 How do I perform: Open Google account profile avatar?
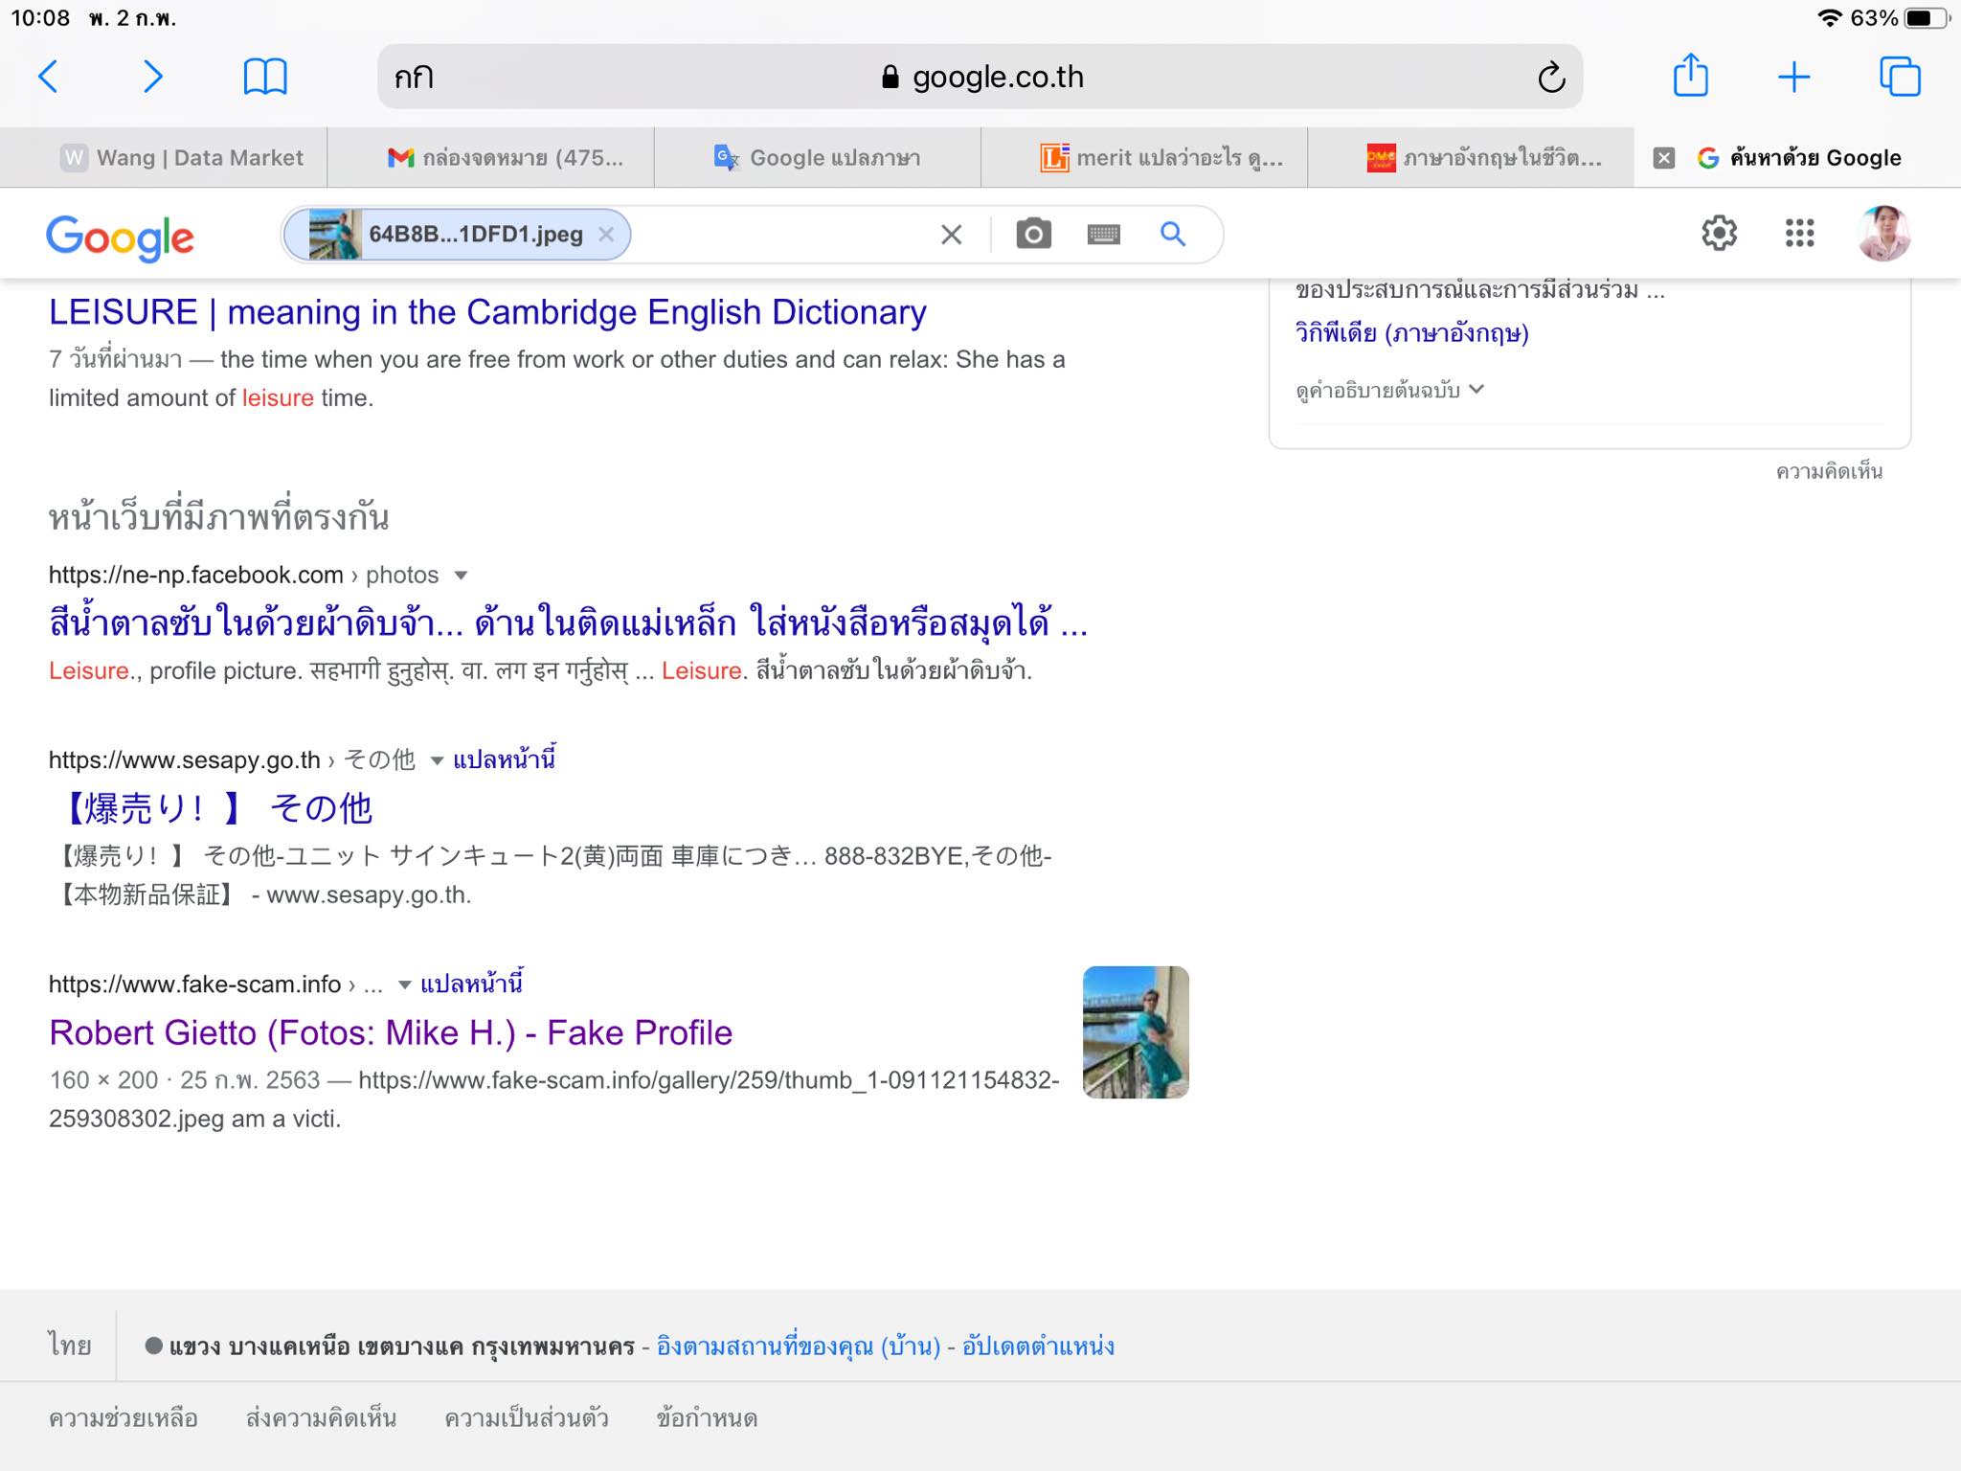pyautogui.click(x=1883, y=233)
